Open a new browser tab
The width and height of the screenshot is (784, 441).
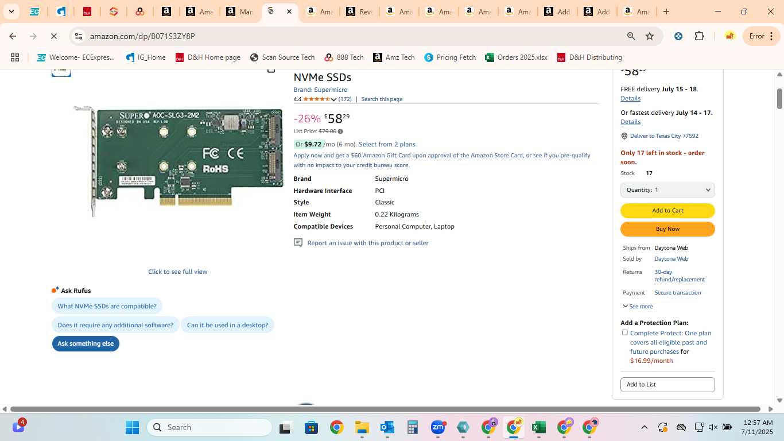(x=666, y=11)
